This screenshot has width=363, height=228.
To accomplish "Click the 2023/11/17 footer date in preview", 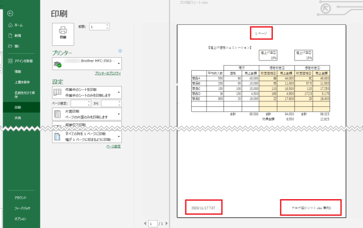I will pos(203,208).
